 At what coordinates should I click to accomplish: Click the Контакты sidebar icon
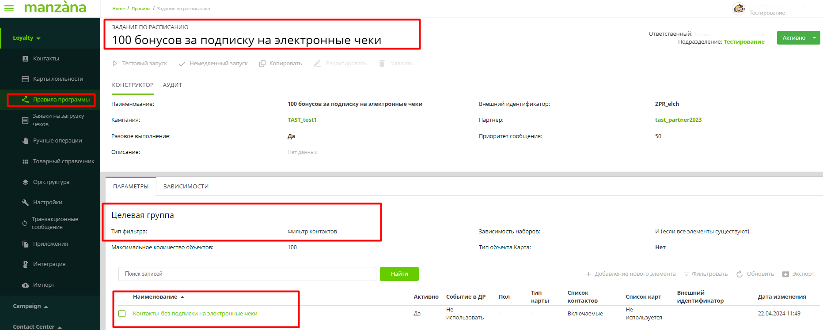(x=25, y=59)
